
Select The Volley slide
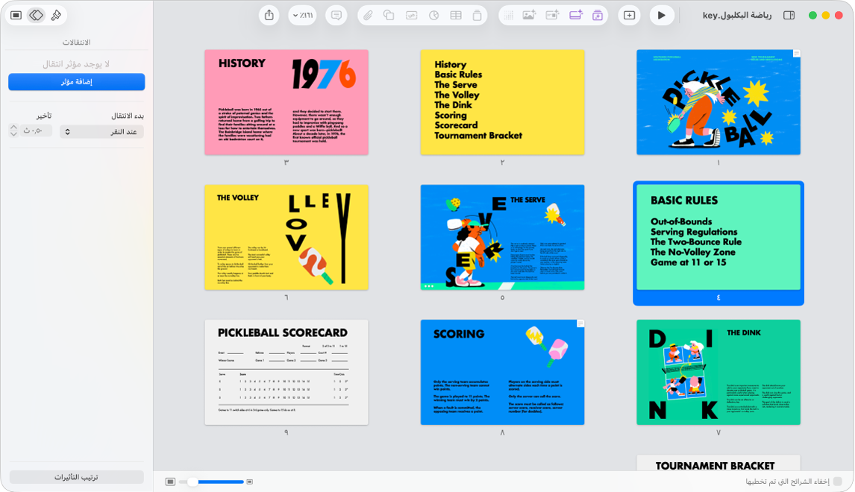pyautogui.click(x=286, y=237)
